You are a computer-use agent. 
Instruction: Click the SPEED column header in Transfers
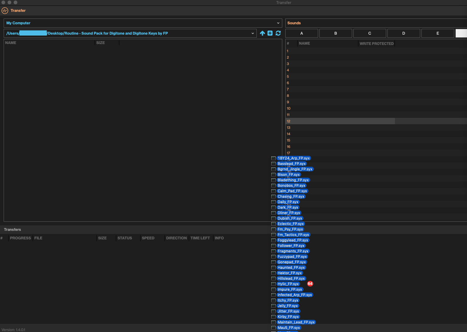(x=148, y=238)
